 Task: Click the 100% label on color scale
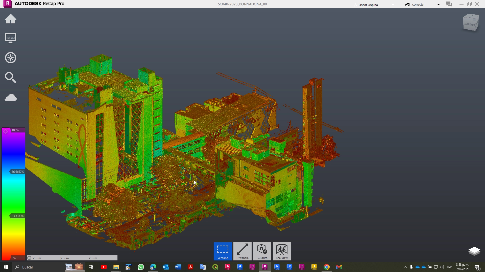click(x=15, y=130)
